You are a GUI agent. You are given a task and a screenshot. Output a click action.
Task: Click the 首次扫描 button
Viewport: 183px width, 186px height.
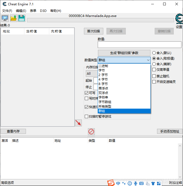click(x=93, y=31)
